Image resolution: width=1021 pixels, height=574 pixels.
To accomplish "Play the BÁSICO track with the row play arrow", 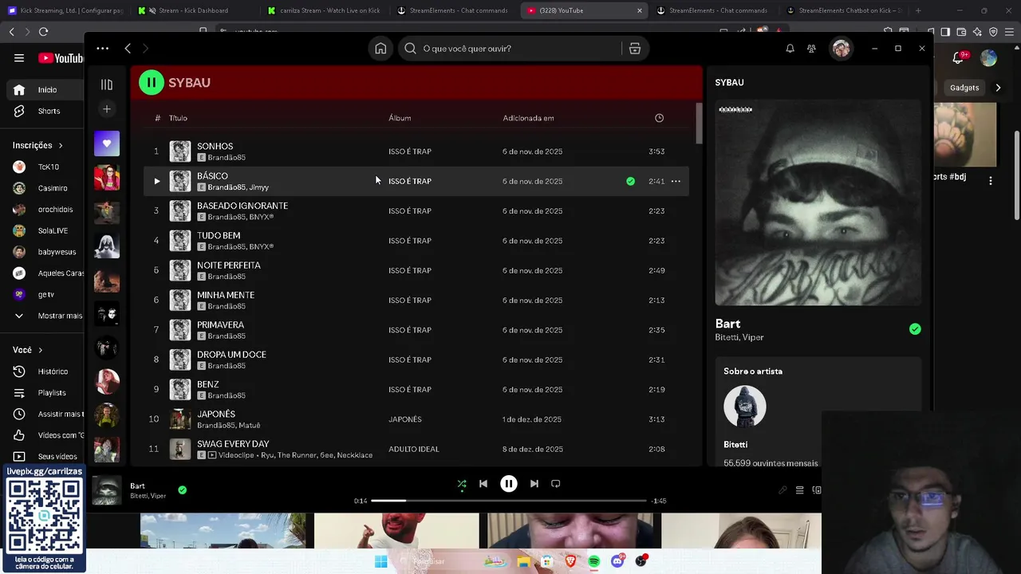I will (156, 181).
